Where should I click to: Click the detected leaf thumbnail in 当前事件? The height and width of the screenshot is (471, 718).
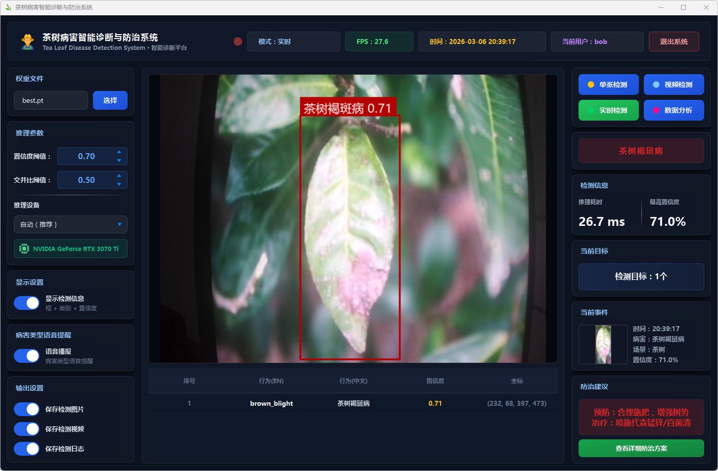click(603, 344)
